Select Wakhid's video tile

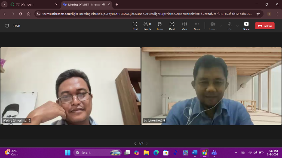click(x=70, y=86)
